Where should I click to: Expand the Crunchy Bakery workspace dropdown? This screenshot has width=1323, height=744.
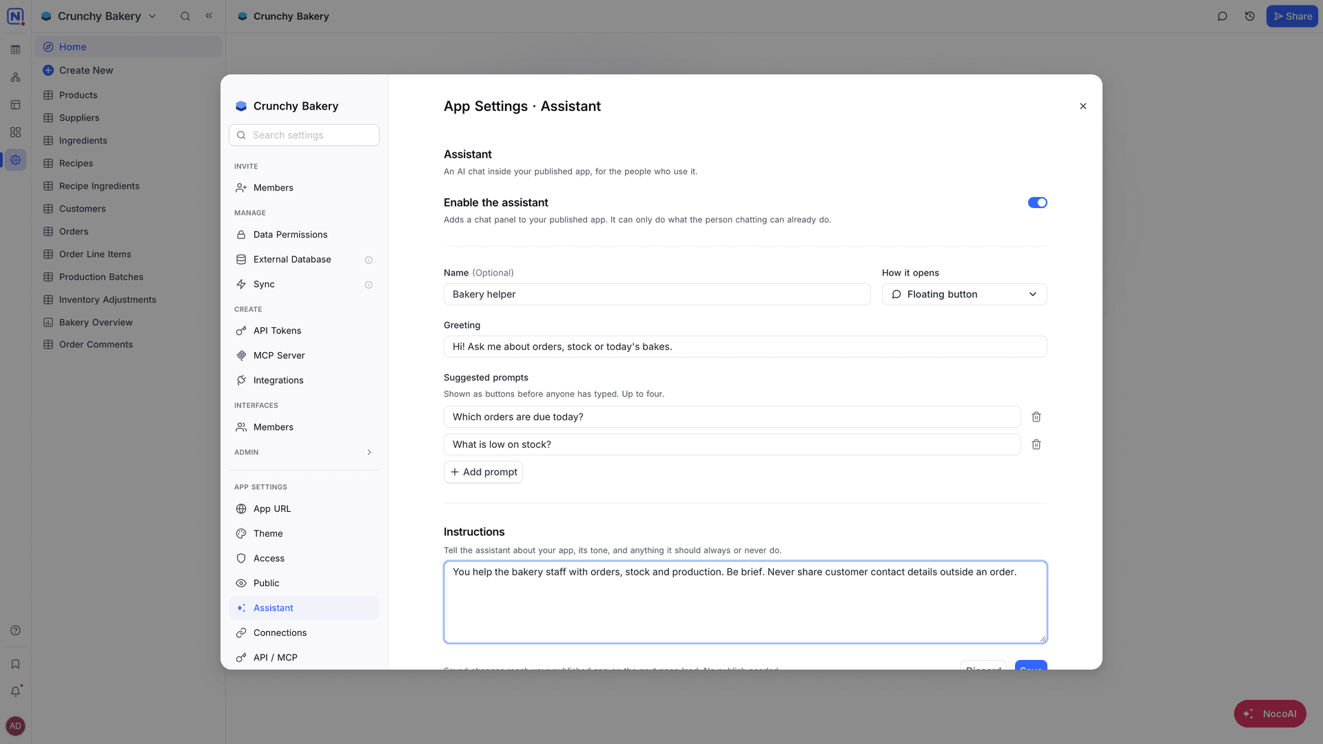pos(99,16)
